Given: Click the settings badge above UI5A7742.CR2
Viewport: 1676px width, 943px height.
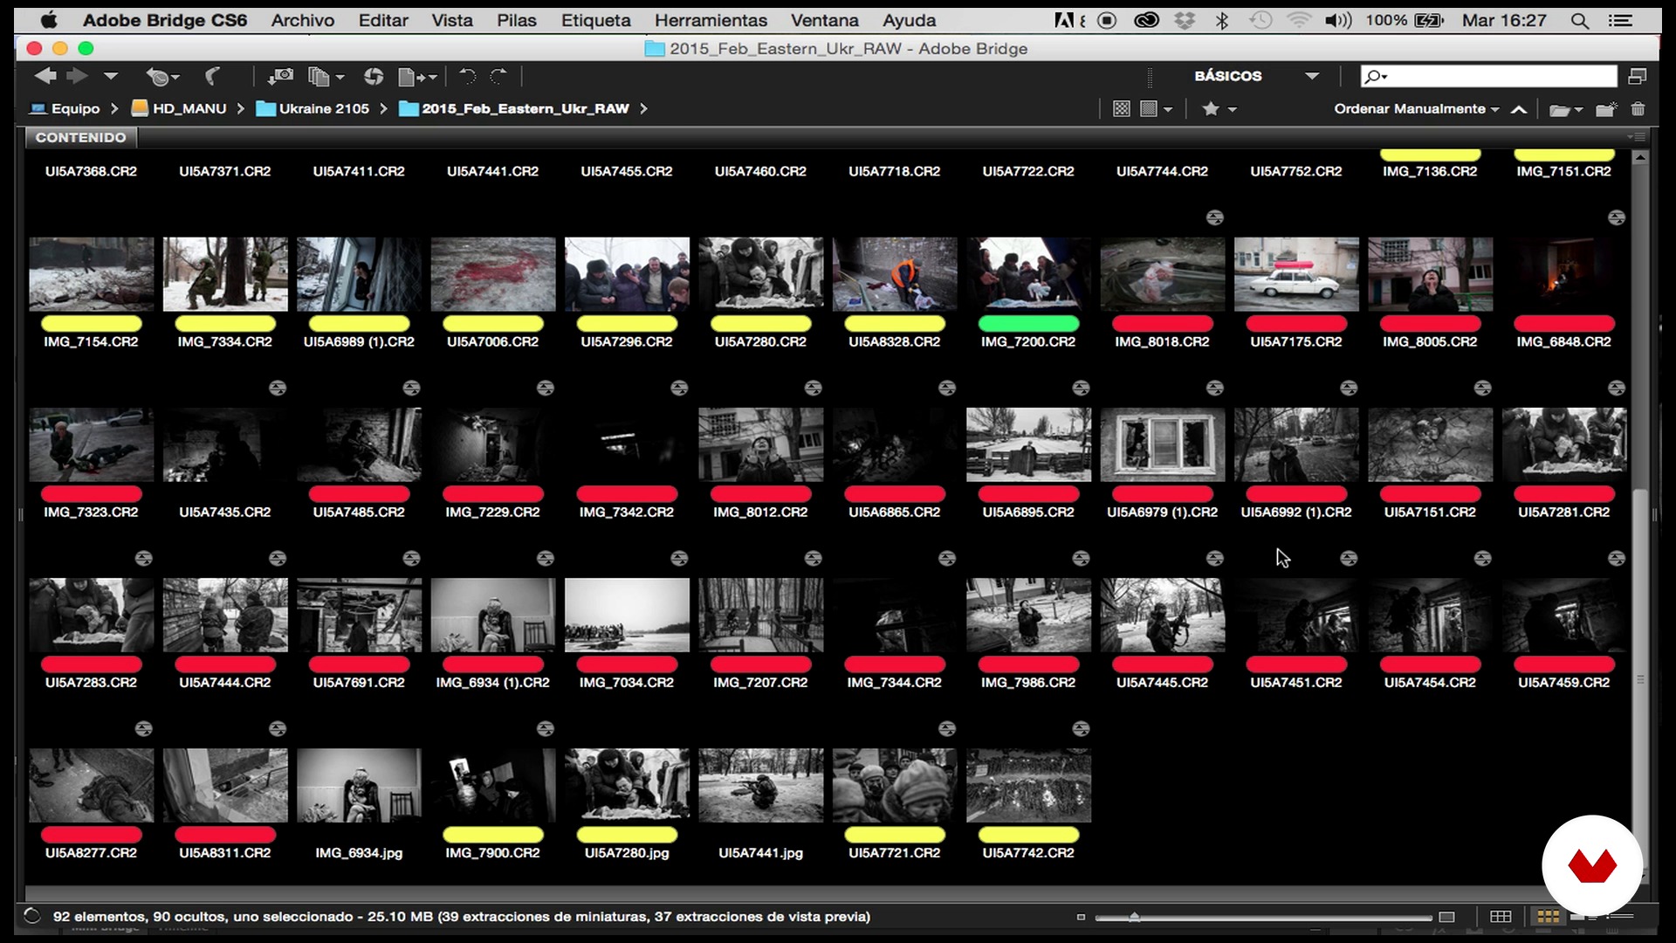Looking at the screenshot, I should pyautogui.click(x=1082, y=728).
